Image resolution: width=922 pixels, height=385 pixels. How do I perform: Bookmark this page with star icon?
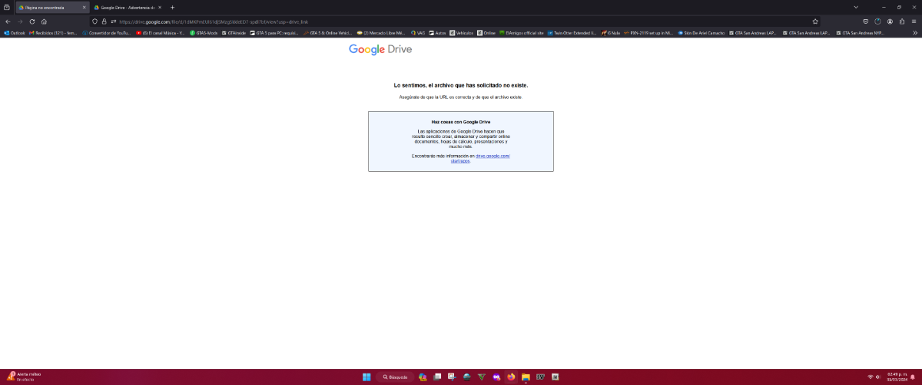tap(815, 21)
